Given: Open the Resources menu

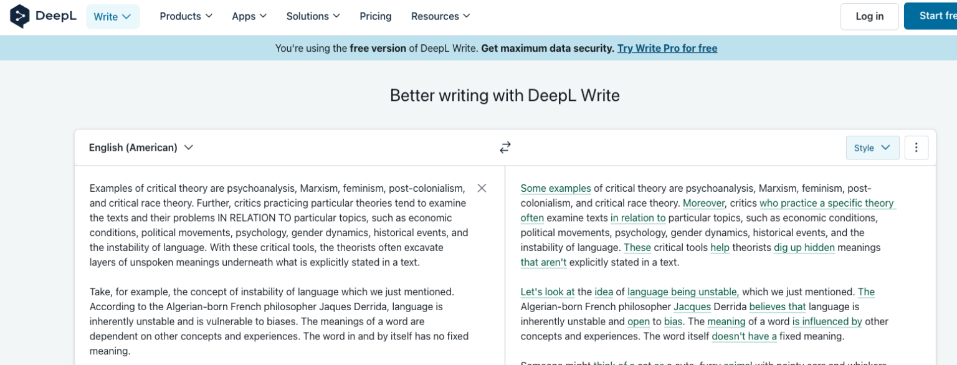Looking at the screenshot, I should pyautogui.click(x=440, y=16).
